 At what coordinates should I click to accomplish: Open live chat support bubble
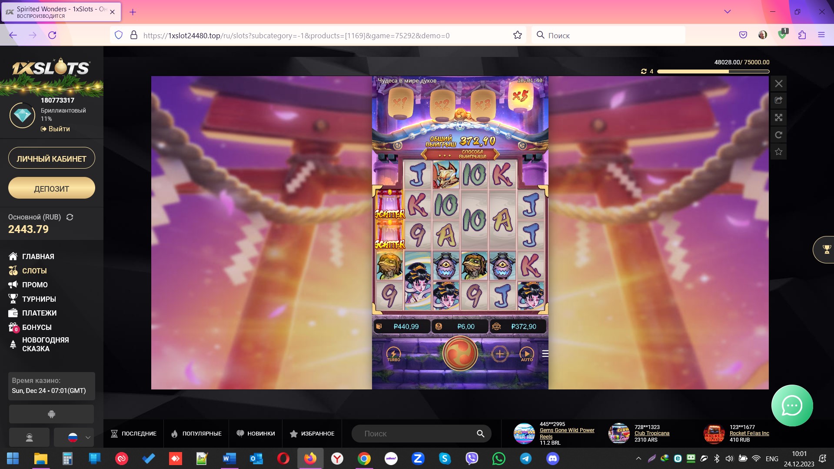pos(792,406)
